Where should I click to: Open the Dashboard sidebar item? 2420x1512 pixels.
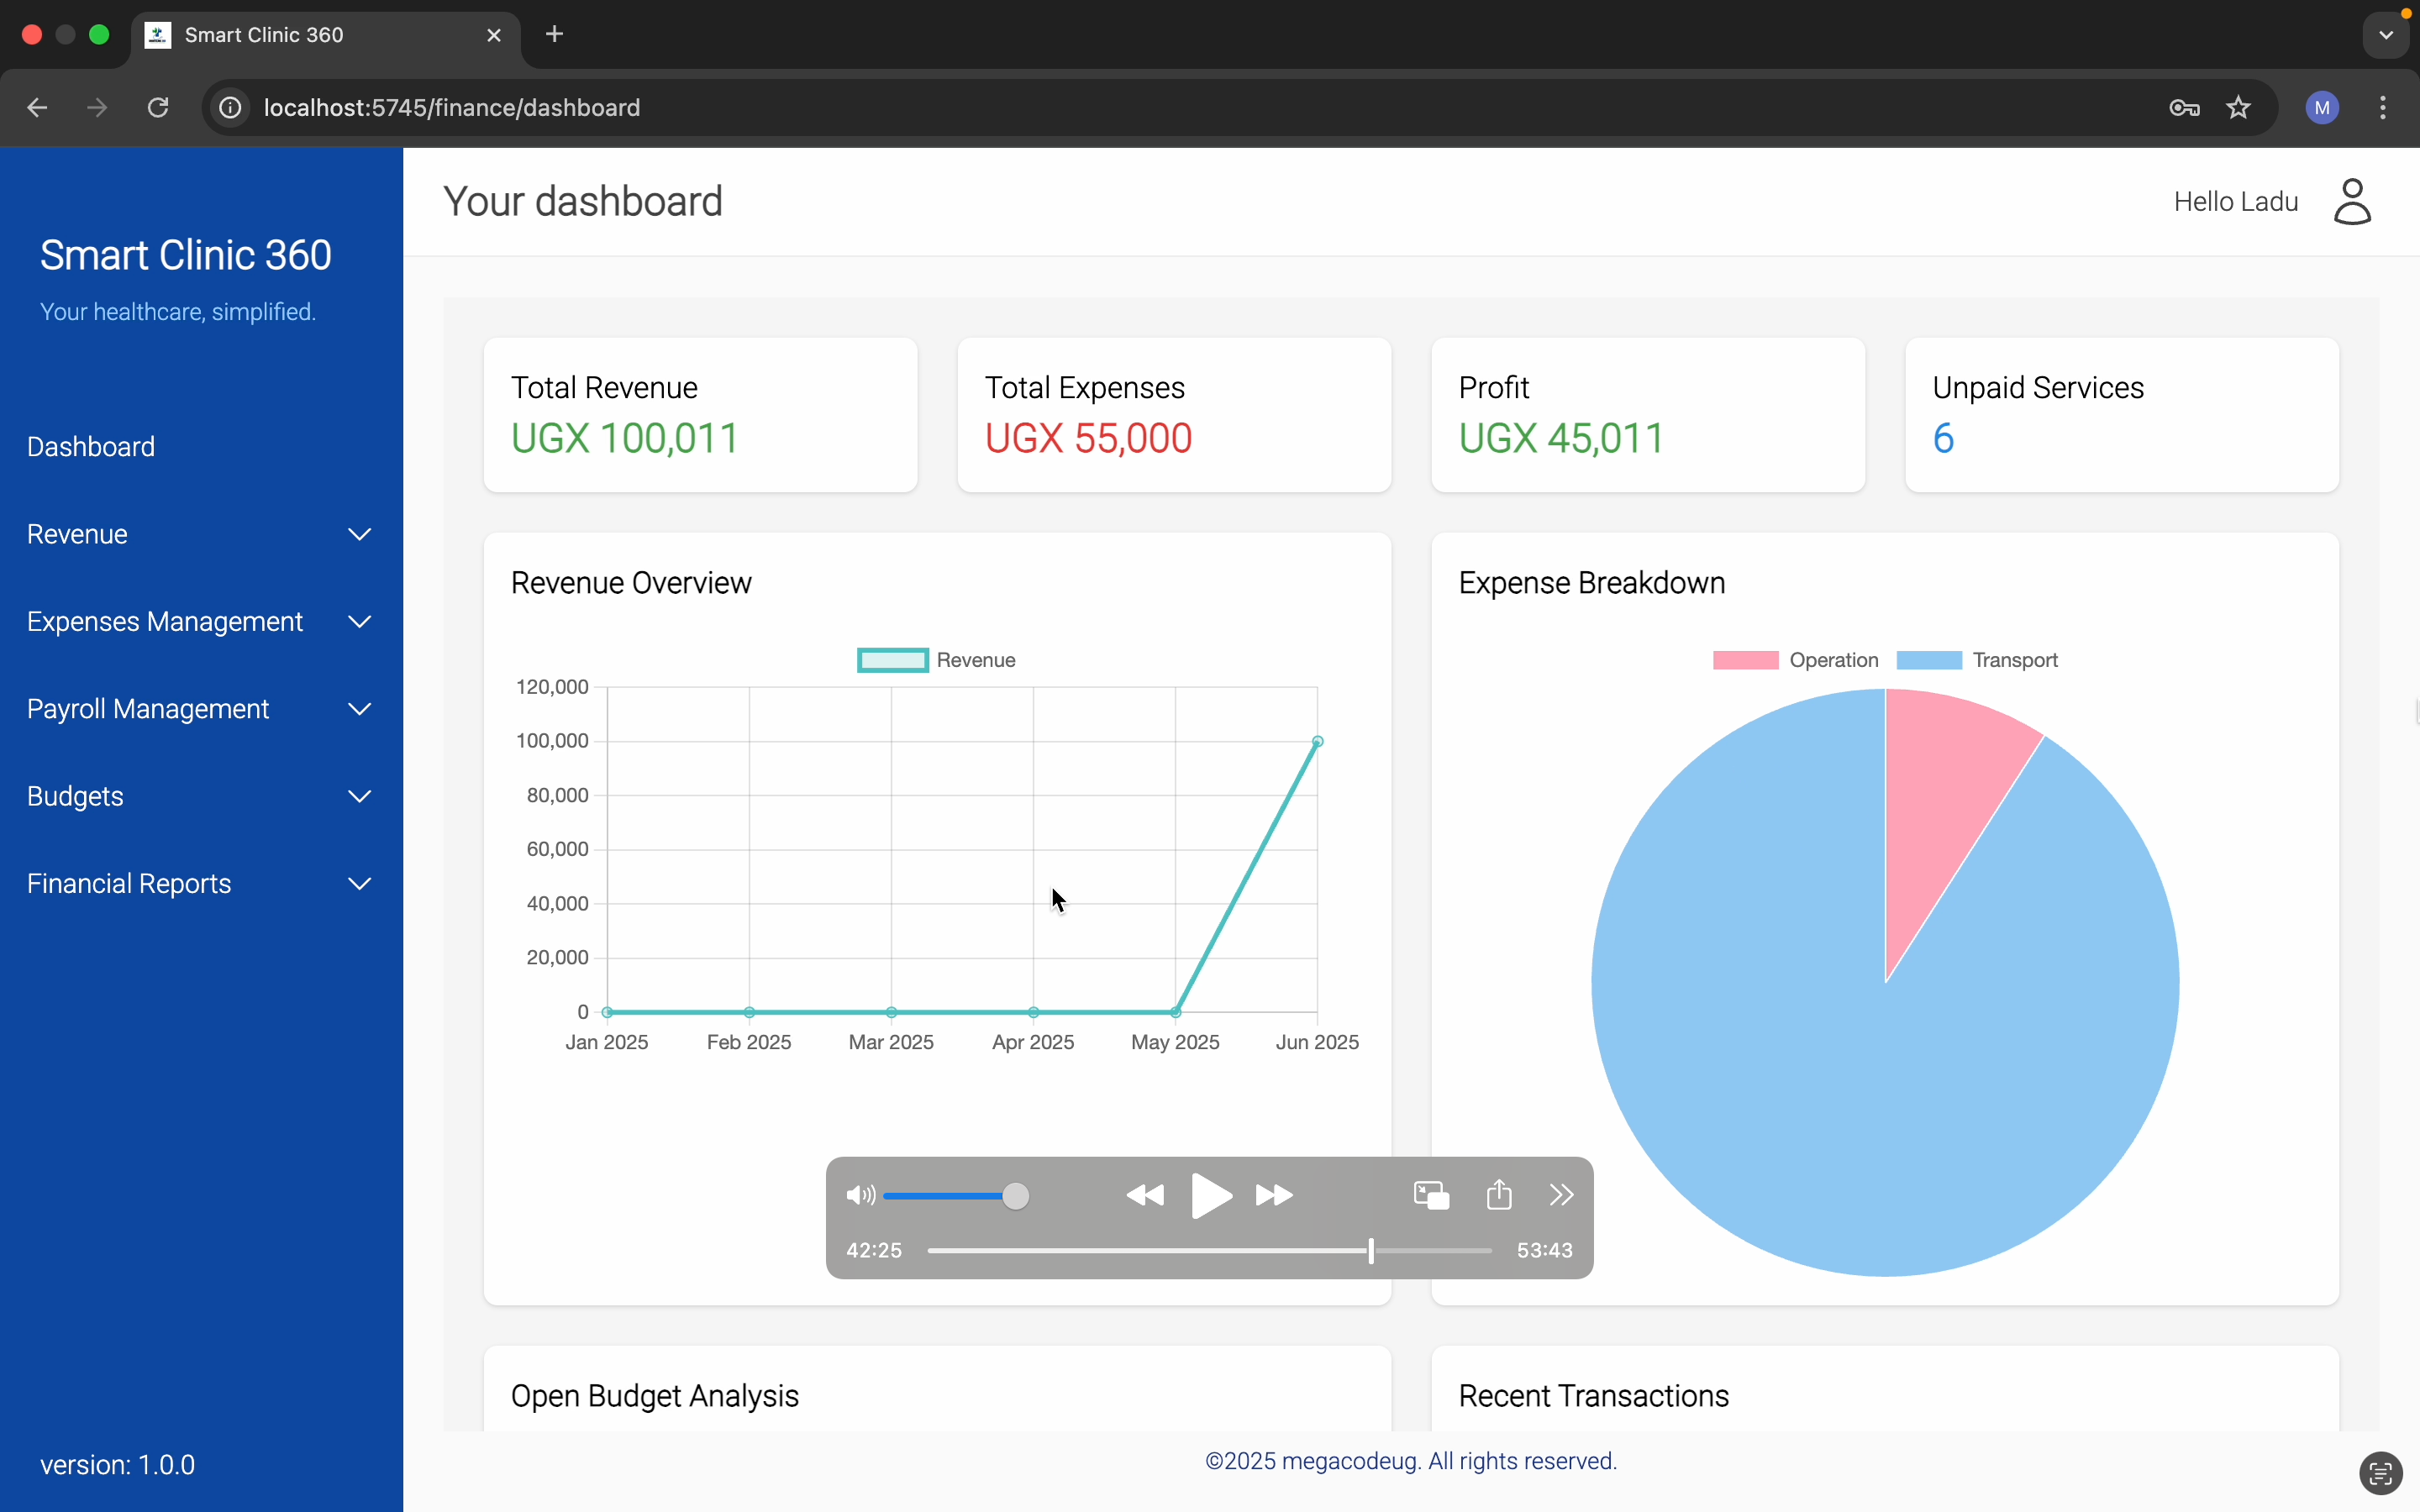tap(91, 447)
